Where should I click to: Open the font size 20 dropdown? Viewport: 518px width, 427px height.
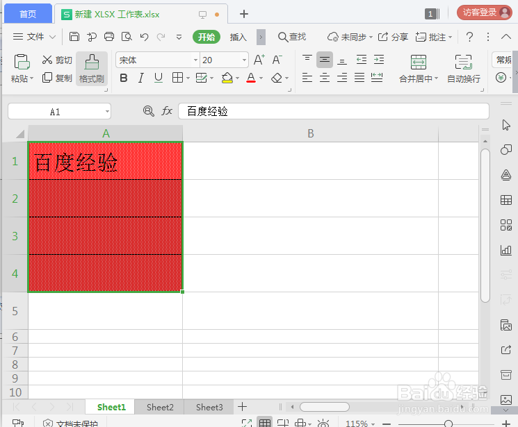[x=244, y=60]
